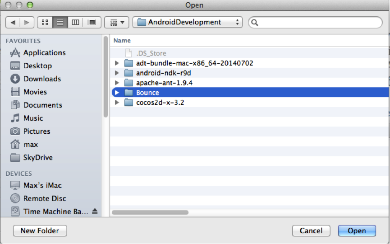
Task: Select cocos2d-x-3.2 folder name
Action: [x=160, y=103]
